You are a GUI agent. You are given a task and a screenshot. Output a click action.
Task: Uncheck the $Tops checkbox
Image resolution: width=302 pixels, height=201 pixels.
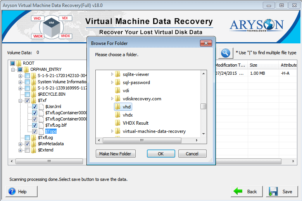pos(35,131)
